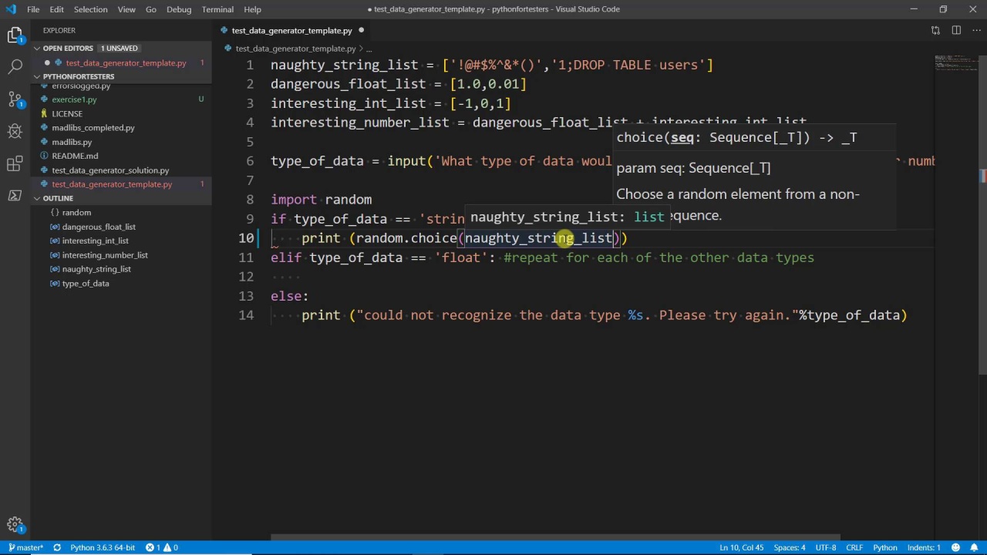Click the Manage gear icon
Image resolution: width=987 pixels, height=555 pixels.
coord(15,526)
